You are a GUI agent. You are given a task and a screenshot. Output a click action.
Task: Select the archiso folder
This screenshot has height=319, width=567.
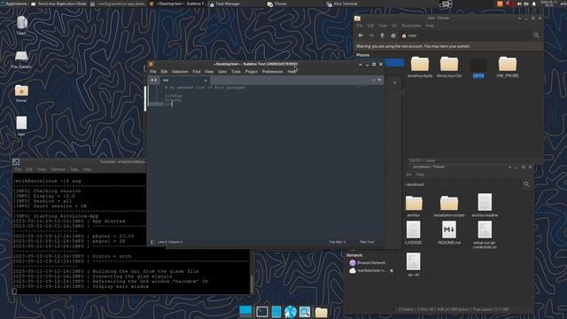tap(414, 206)
